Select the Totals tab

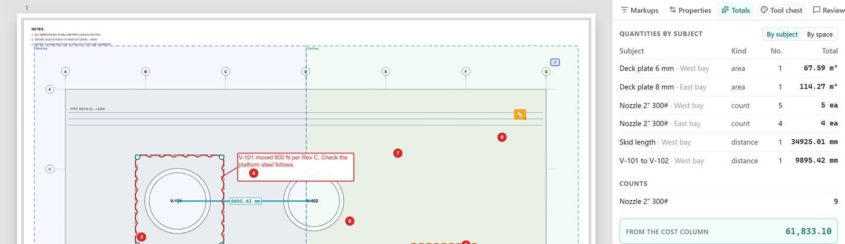point(736,10)
